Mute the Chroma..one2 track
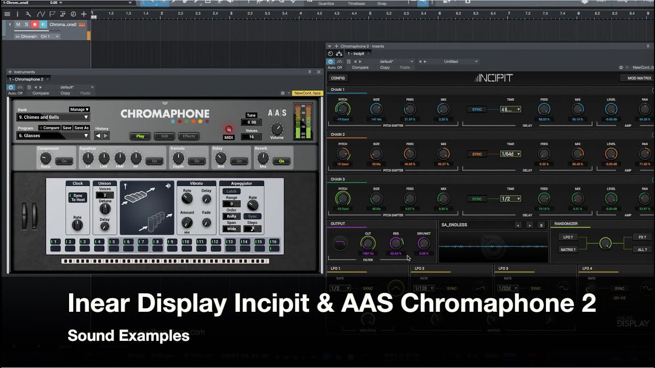 18,25
